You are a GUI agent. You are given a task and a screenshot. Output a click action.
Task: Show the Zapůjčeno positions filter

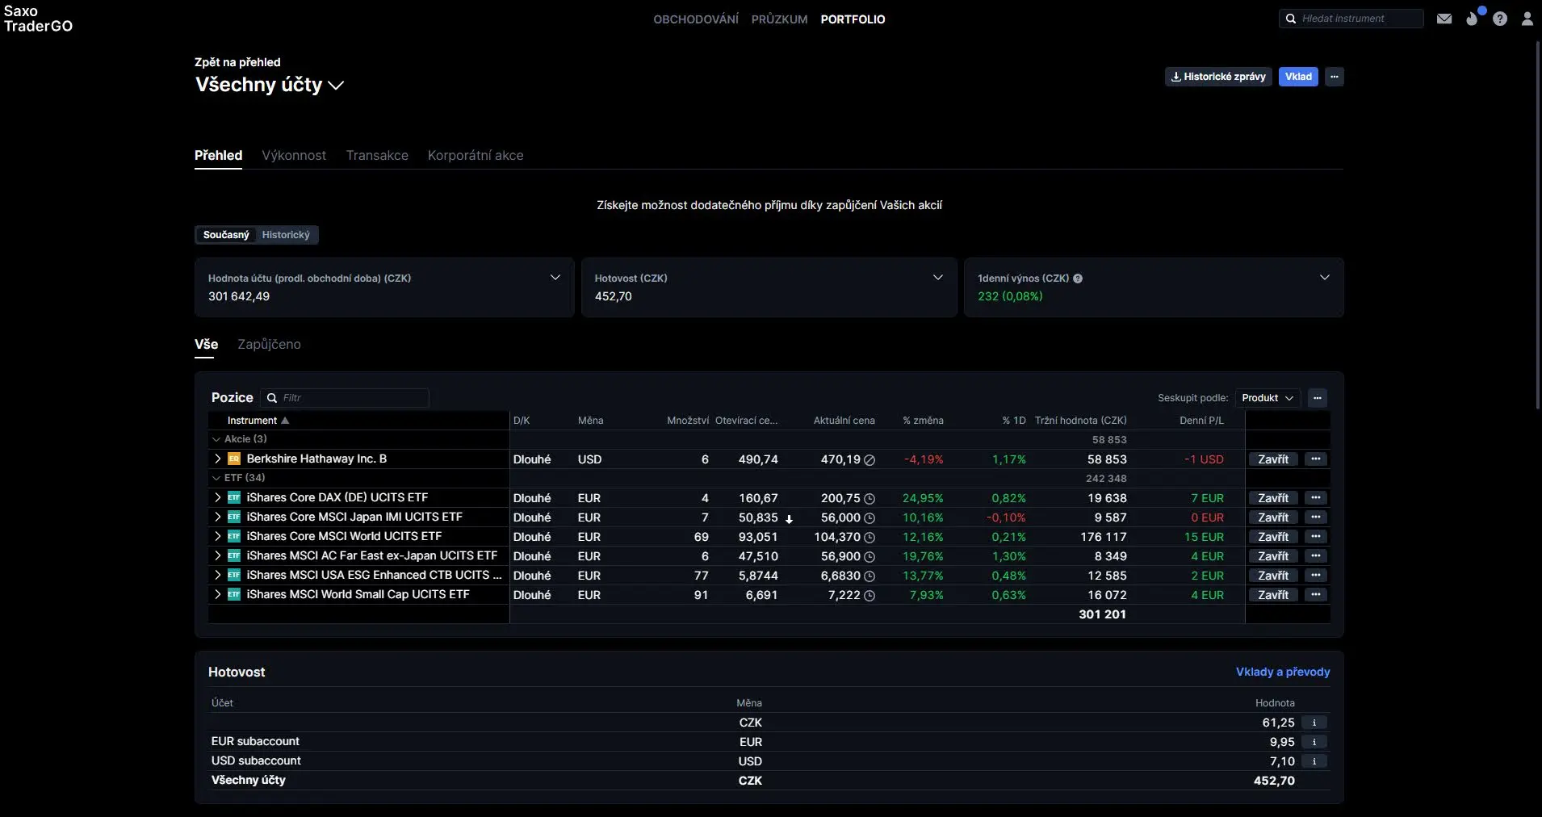269,344
